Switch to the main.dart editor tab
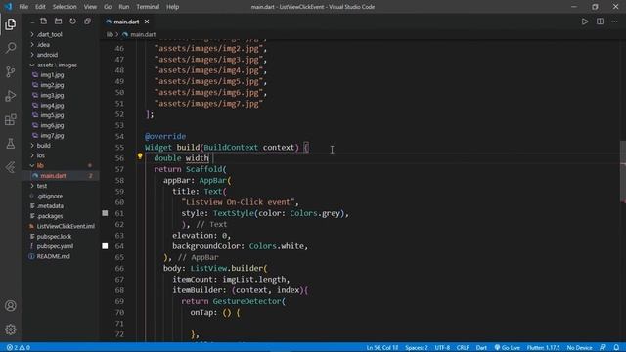The height and width of the screenshot is (352, 626). [x=126, y=22]
